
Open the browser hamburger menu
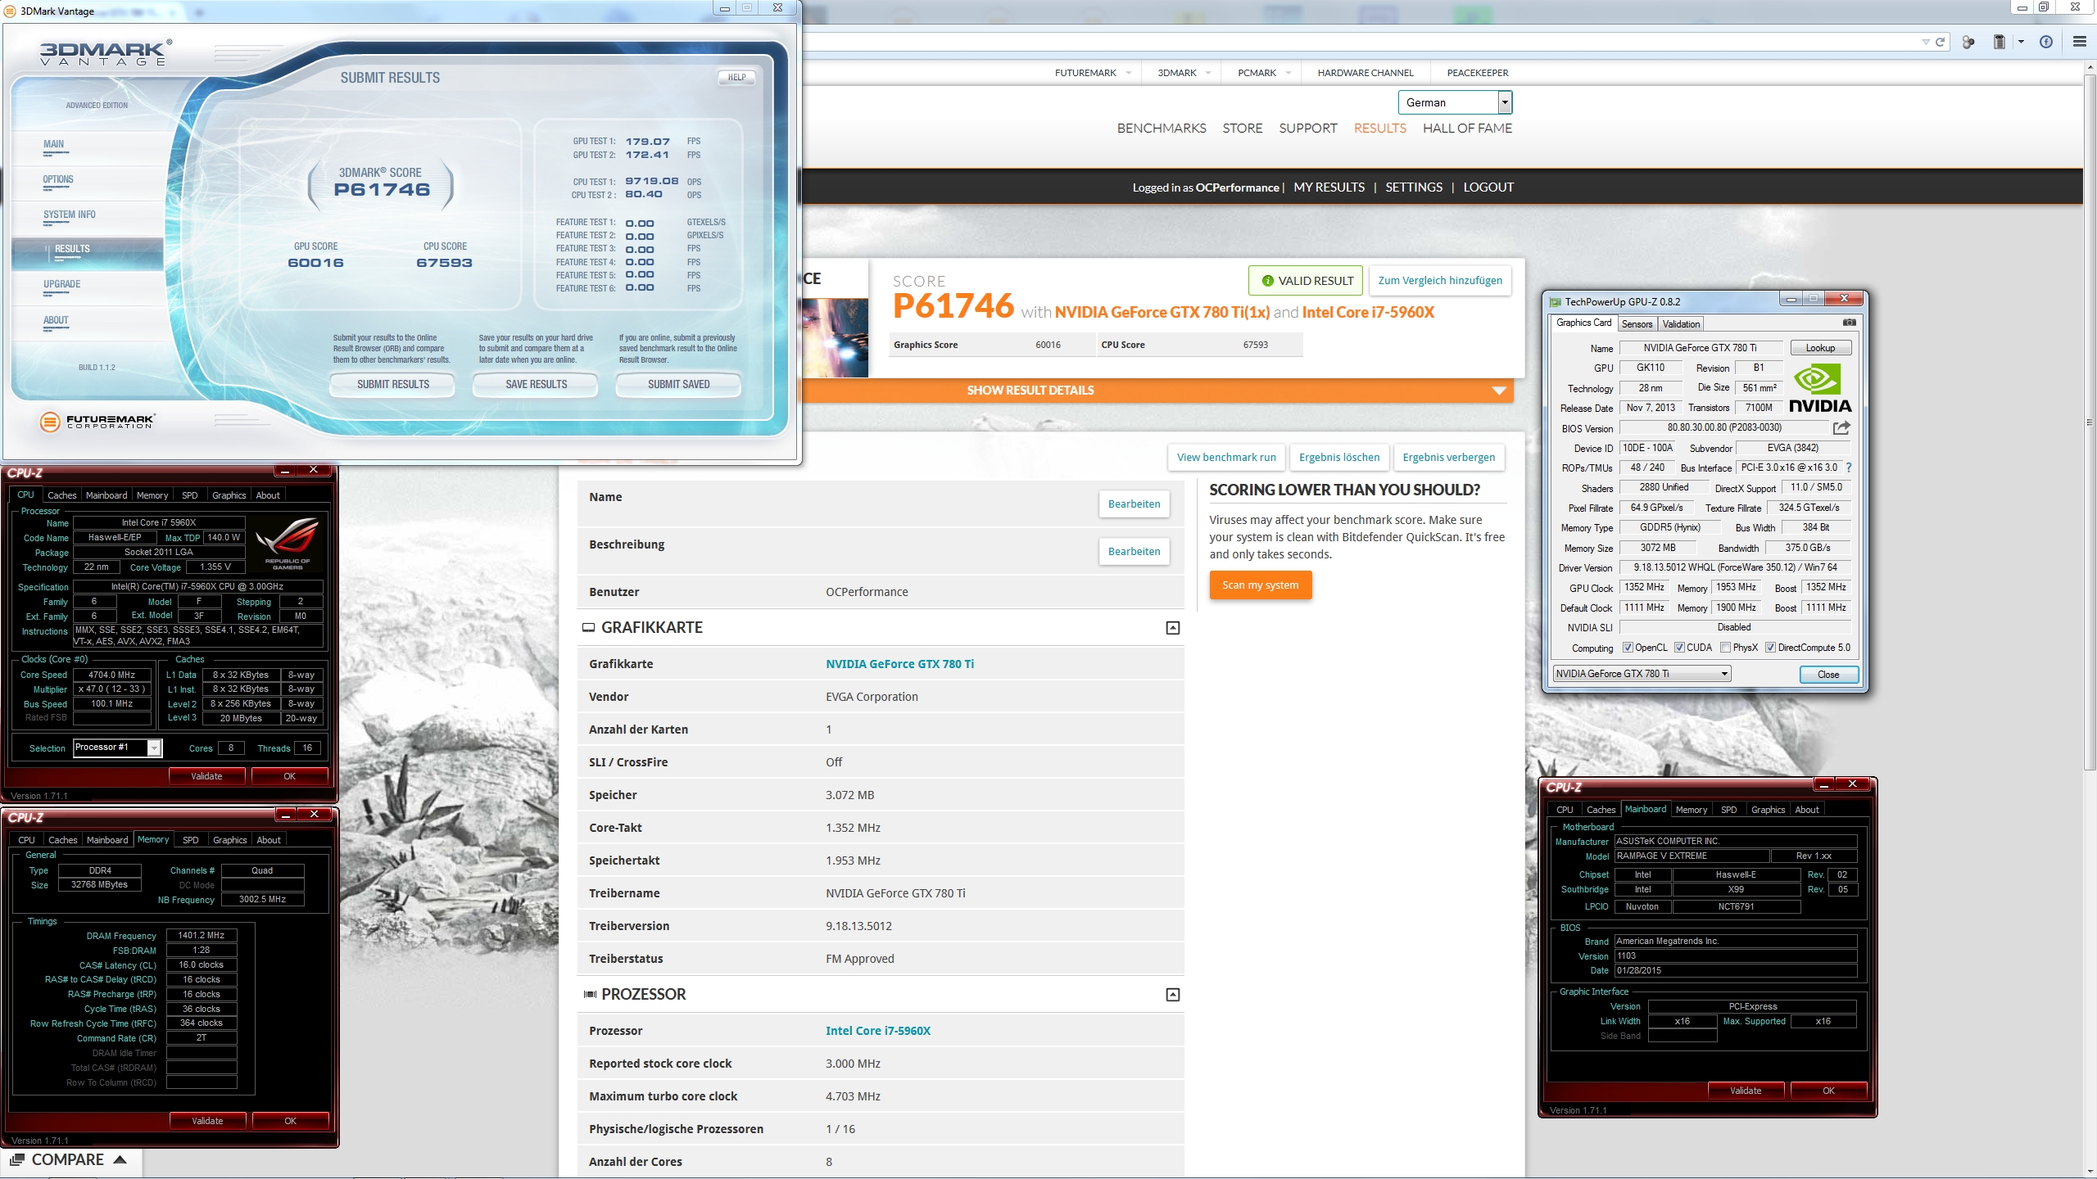point(2079,42)
